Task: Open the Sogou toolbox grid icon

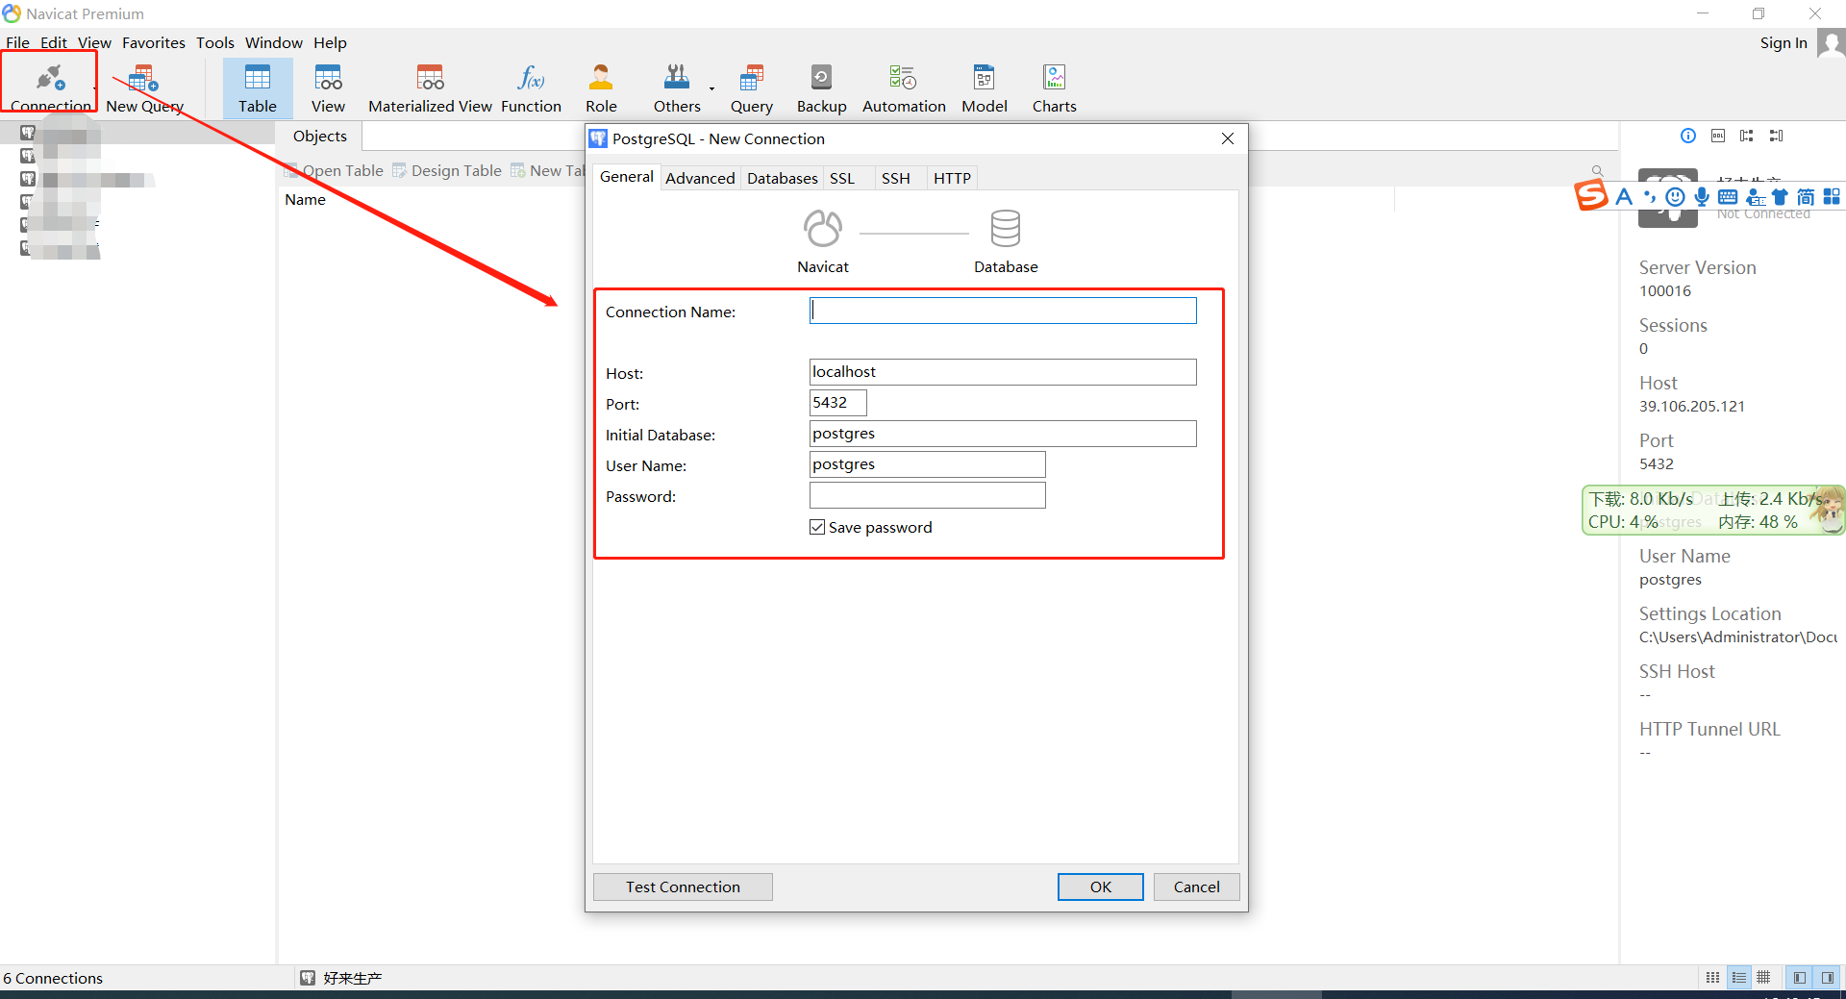Action: (x=1832, y=197)
